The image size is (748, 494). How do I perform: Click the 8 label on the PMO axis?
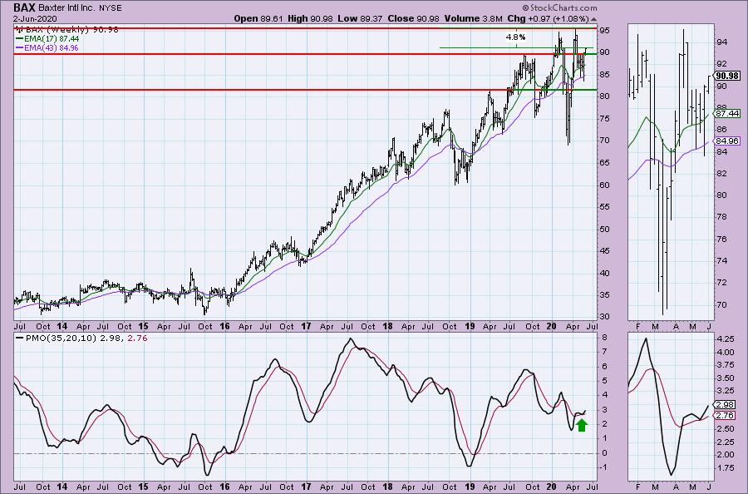click(x=604, y=338)
